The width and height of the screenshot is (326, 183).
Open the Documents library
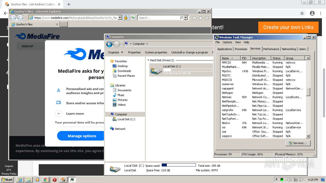124,90
